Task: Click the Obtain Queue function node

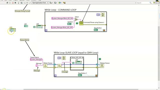Action: [x=45, y=66]
